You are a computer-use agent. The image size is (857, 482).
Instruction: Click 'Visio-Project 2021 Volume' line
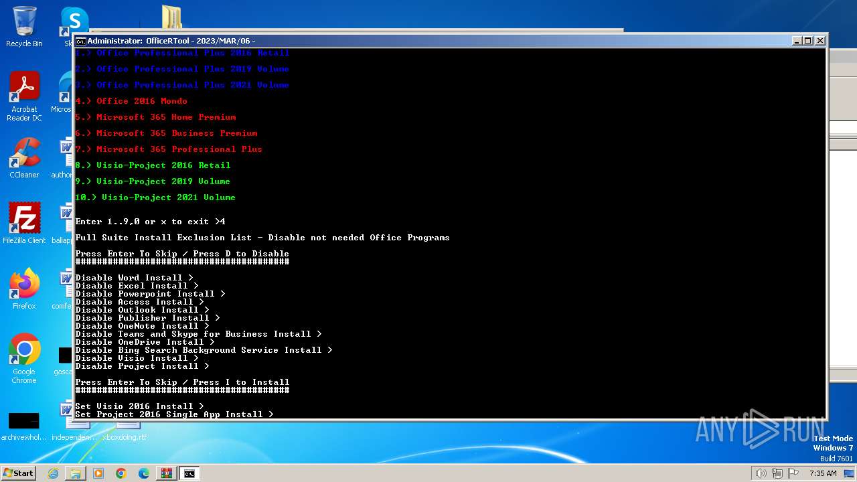click(155, 197)
